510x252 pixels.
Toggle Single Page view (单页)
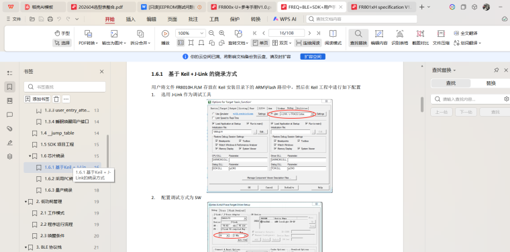[260, 43]
